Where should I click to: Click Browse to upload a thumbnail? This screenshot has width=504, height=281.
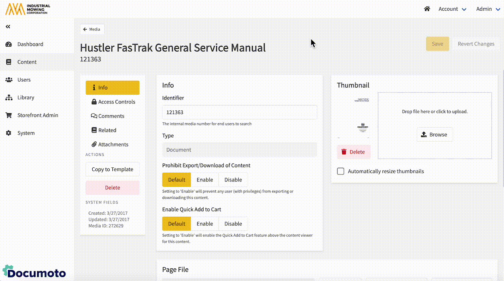point(435,135)
